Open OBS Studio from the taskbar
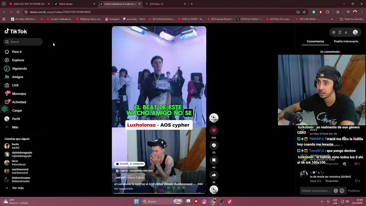Image resolution: width=366 pixels, height=206 pixels. (x=221, y=201)
